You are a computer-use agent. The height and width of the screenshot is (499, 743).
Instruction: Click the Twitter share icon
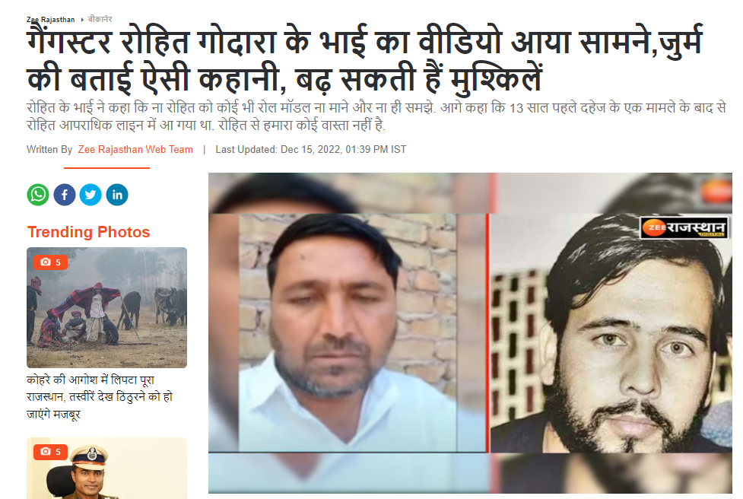point(90,195)
